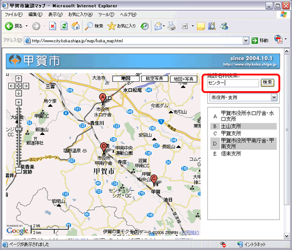Image resolution: width=292 pixels, height=250 pixels.
Task: Click the page scrollbar down arrow
Action: click(x=287, y=236)
